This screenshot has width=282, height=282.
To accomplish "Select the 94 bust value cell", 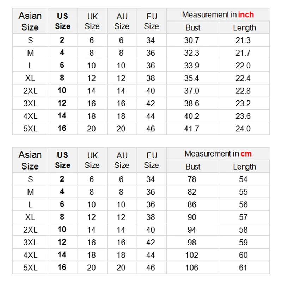I will [192, 229].
